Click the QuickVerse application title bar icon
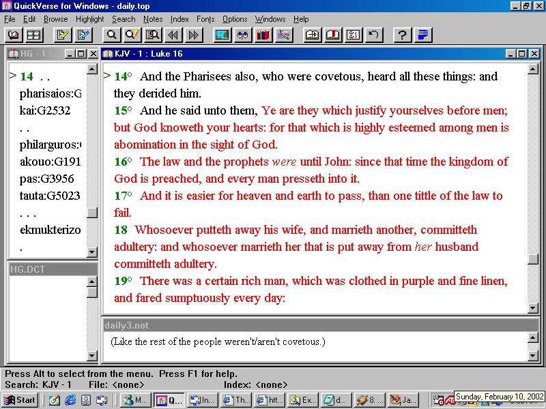This screenshot has height=409, width=546. tap(7, 6)
